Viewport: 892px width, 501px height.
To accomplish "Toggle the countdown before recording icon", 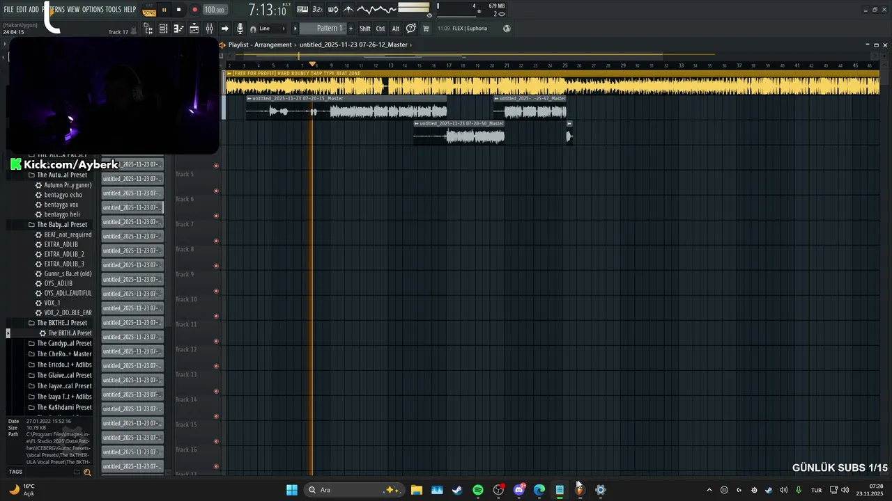I will click(x=317, y=10).
